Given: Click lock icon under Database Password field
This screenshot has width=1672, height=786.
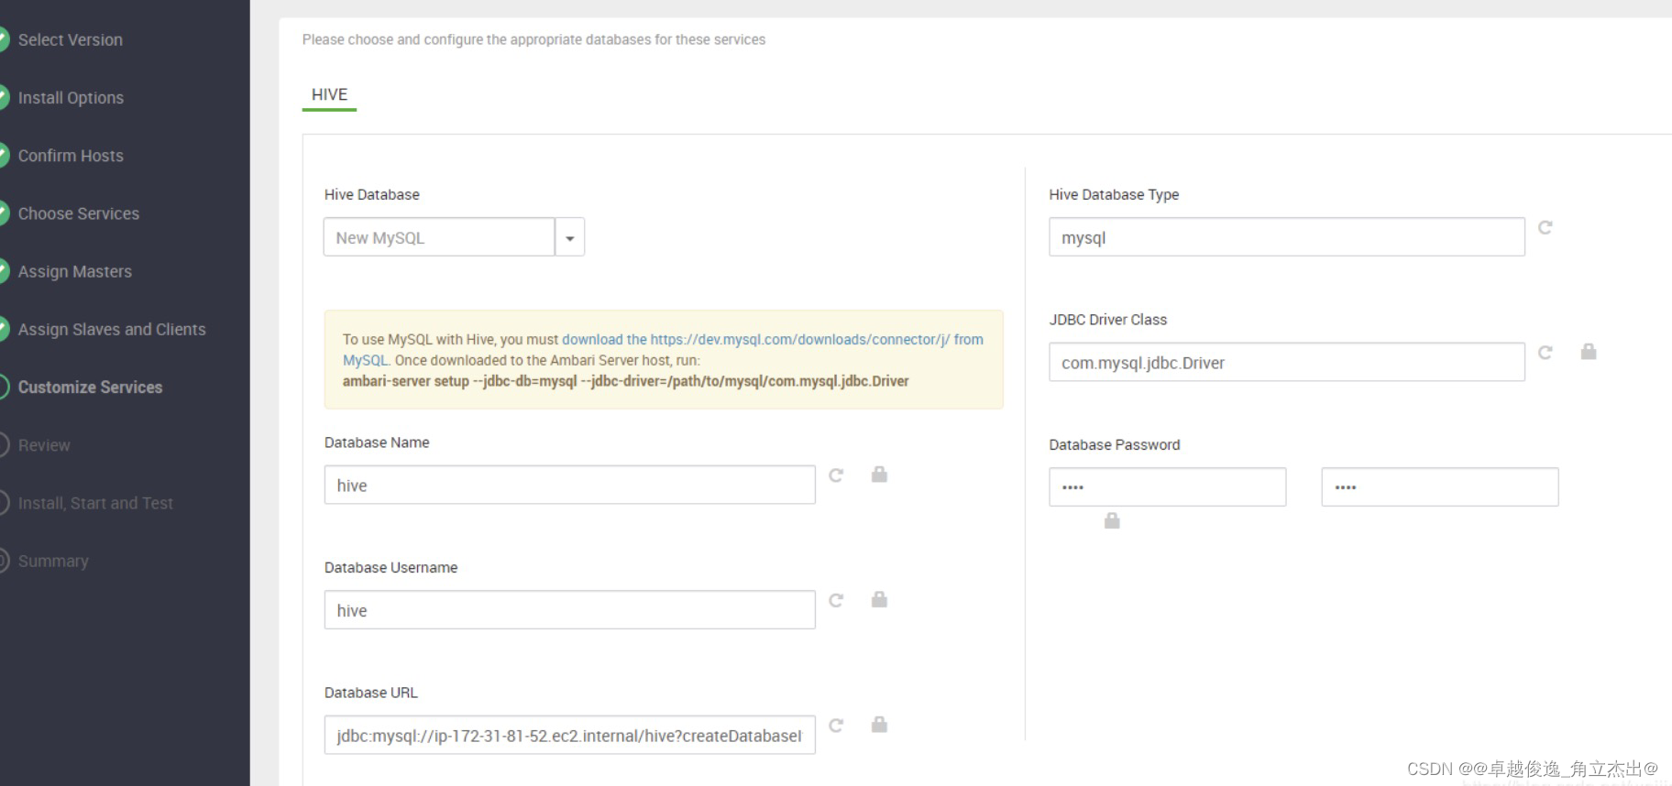Looking at the screenshot, I should pos(1112,520).
